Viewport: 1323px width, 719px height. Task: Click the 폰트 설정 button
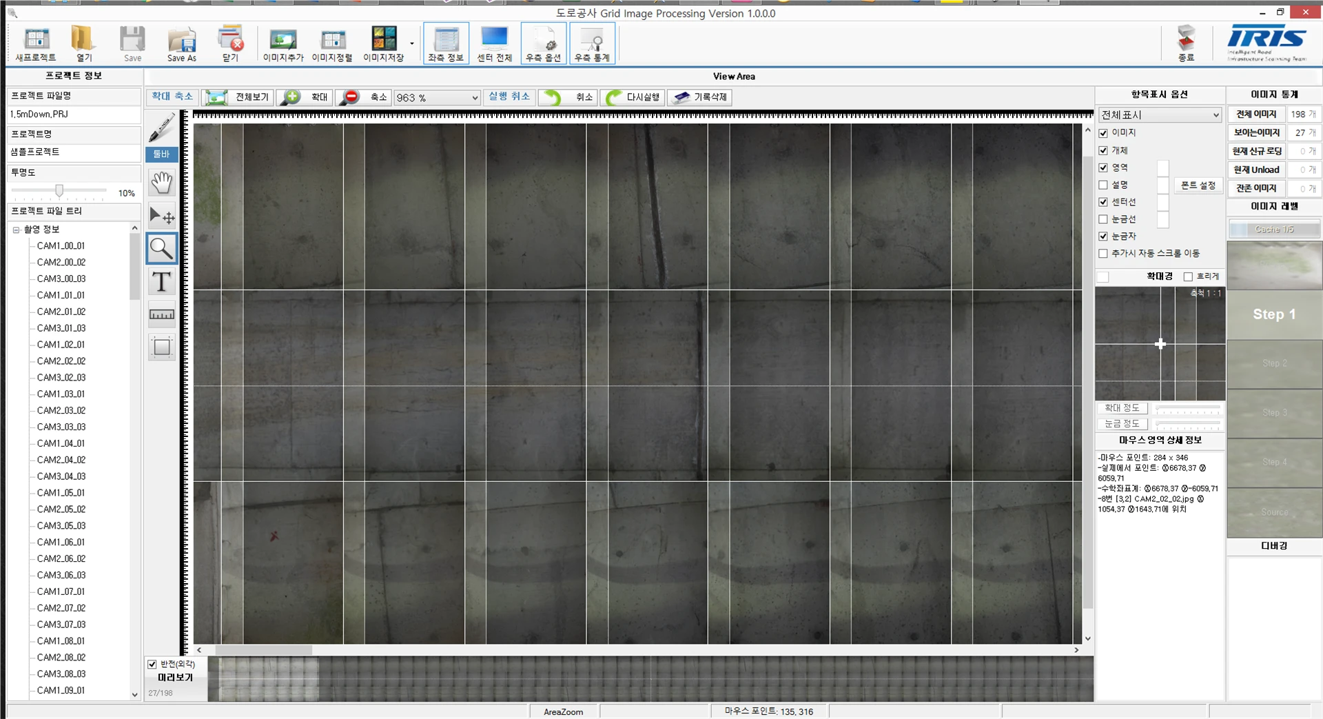1198,185
